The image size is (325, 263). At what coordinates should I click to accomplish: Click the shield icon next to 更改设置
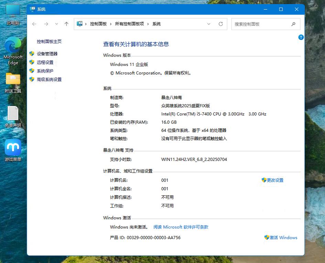tap(264, 180)
